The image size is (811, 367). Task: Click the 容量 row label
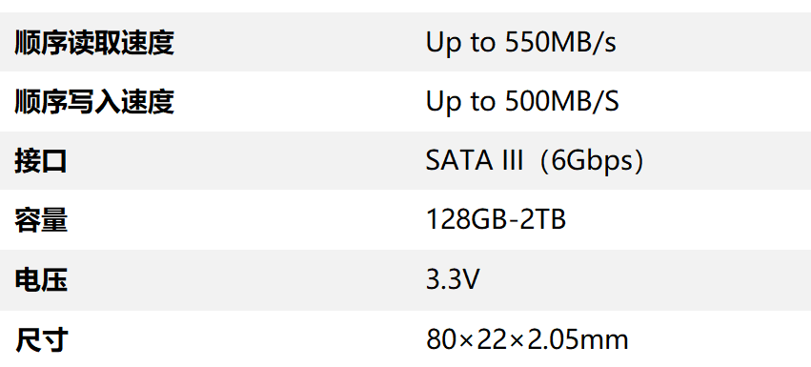click(x=41, y=221)
